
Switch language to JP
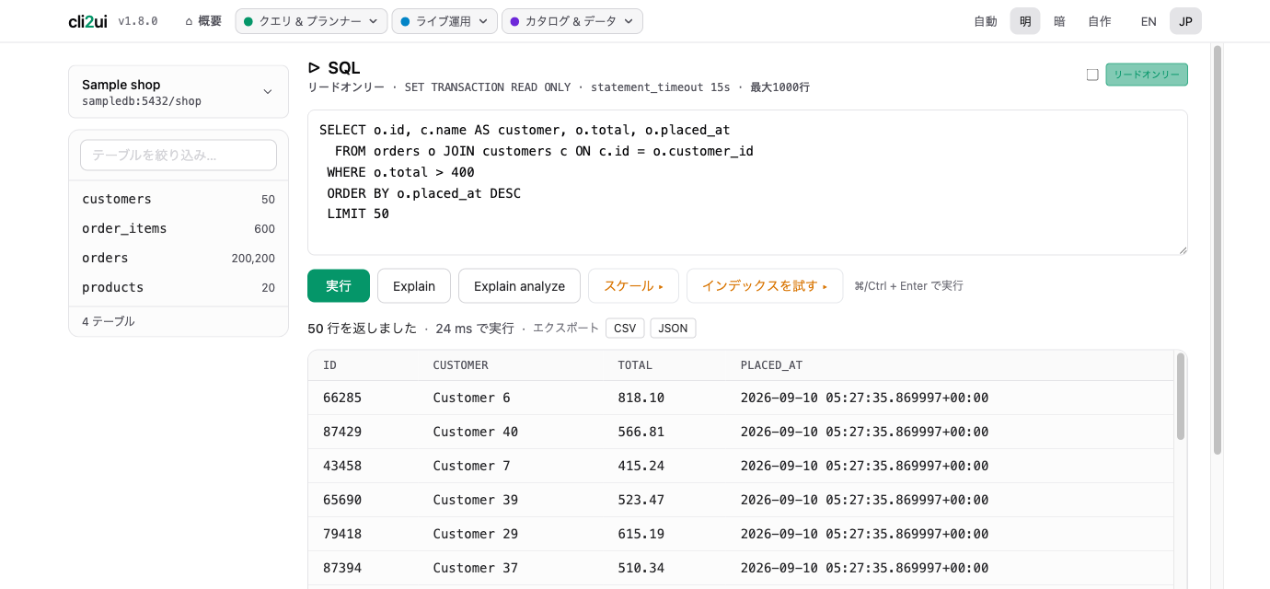[x=1185, y=21]
